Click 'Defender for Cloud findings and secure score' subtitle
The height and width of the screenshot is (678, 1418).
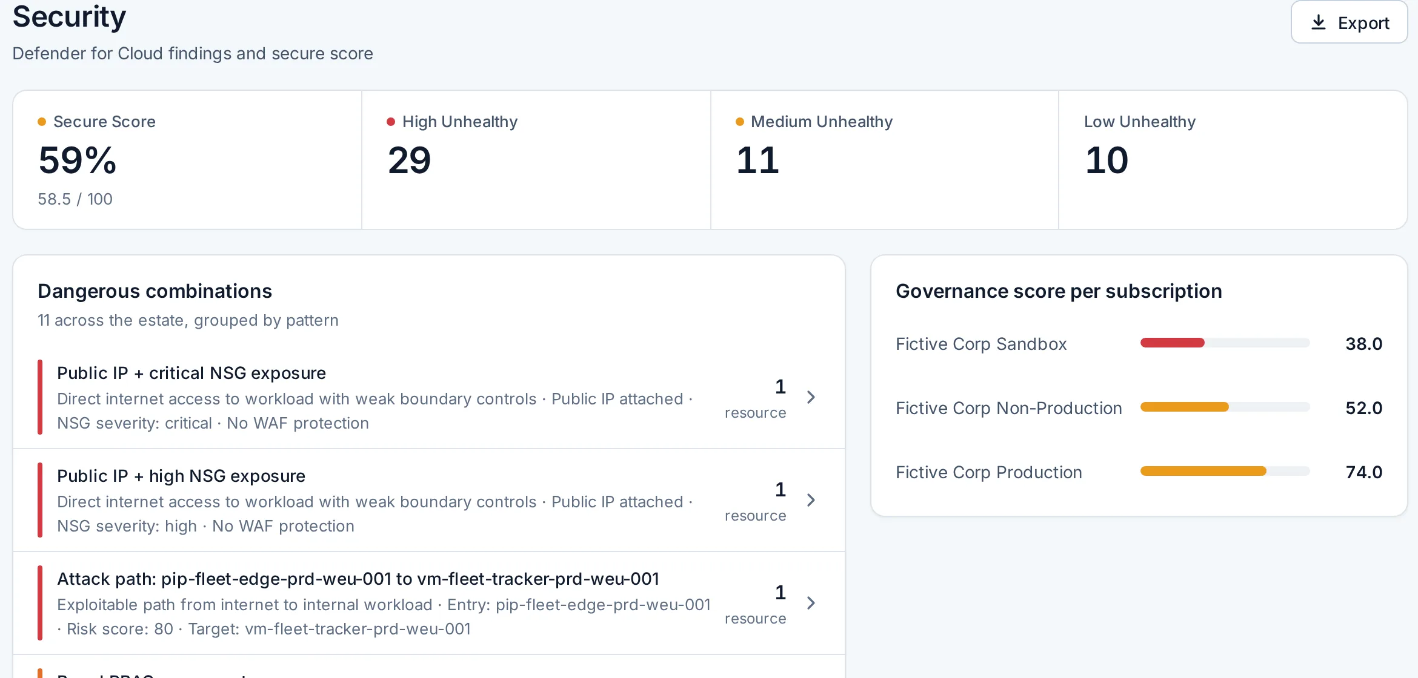pyautogui.click(x=193, y=53)
